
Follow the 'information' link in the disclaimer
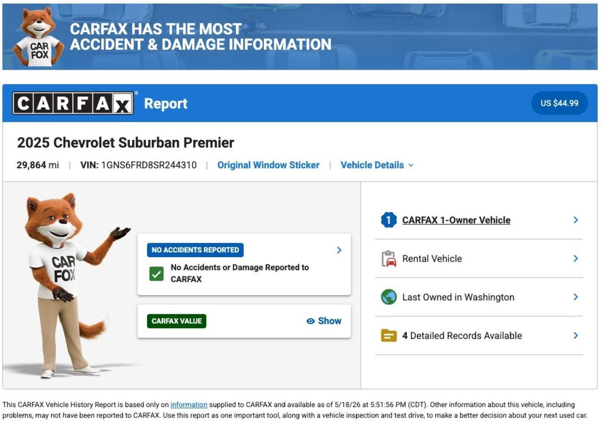(x=189, y=405)
